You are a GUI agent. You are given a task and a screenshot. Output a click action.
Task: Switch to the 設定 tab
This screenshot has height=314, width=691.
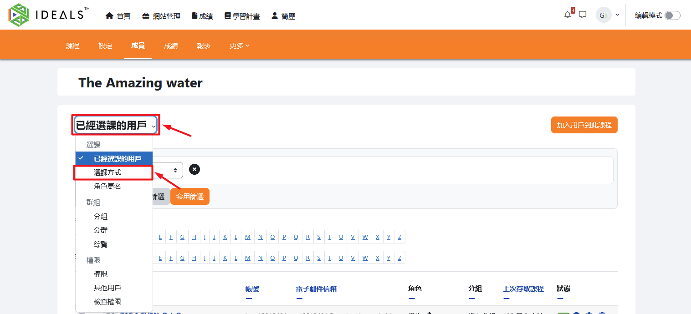pyautogui.click(x=105, y=46)
